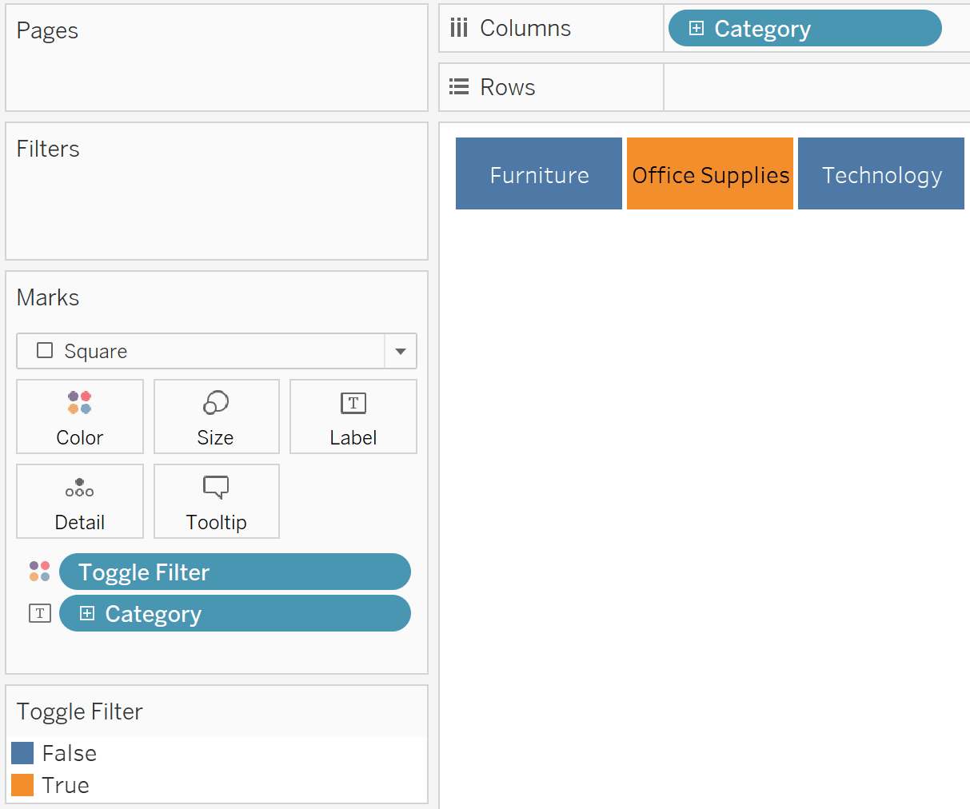Expand the Category pill on Marks
Screen dimensions: 970x809
tap(87, 613)
